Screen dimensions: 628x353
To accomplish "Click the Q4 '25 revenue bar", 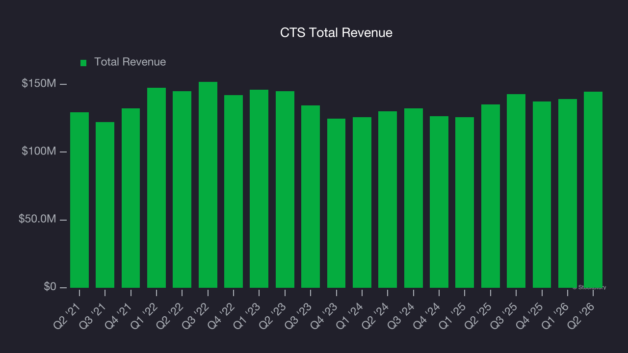I will point(542,195).
